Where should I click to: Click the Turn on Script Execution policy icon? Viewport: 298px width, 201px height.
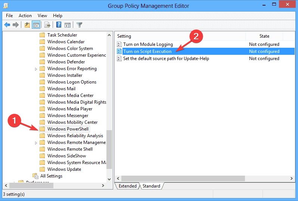[119, 51]
